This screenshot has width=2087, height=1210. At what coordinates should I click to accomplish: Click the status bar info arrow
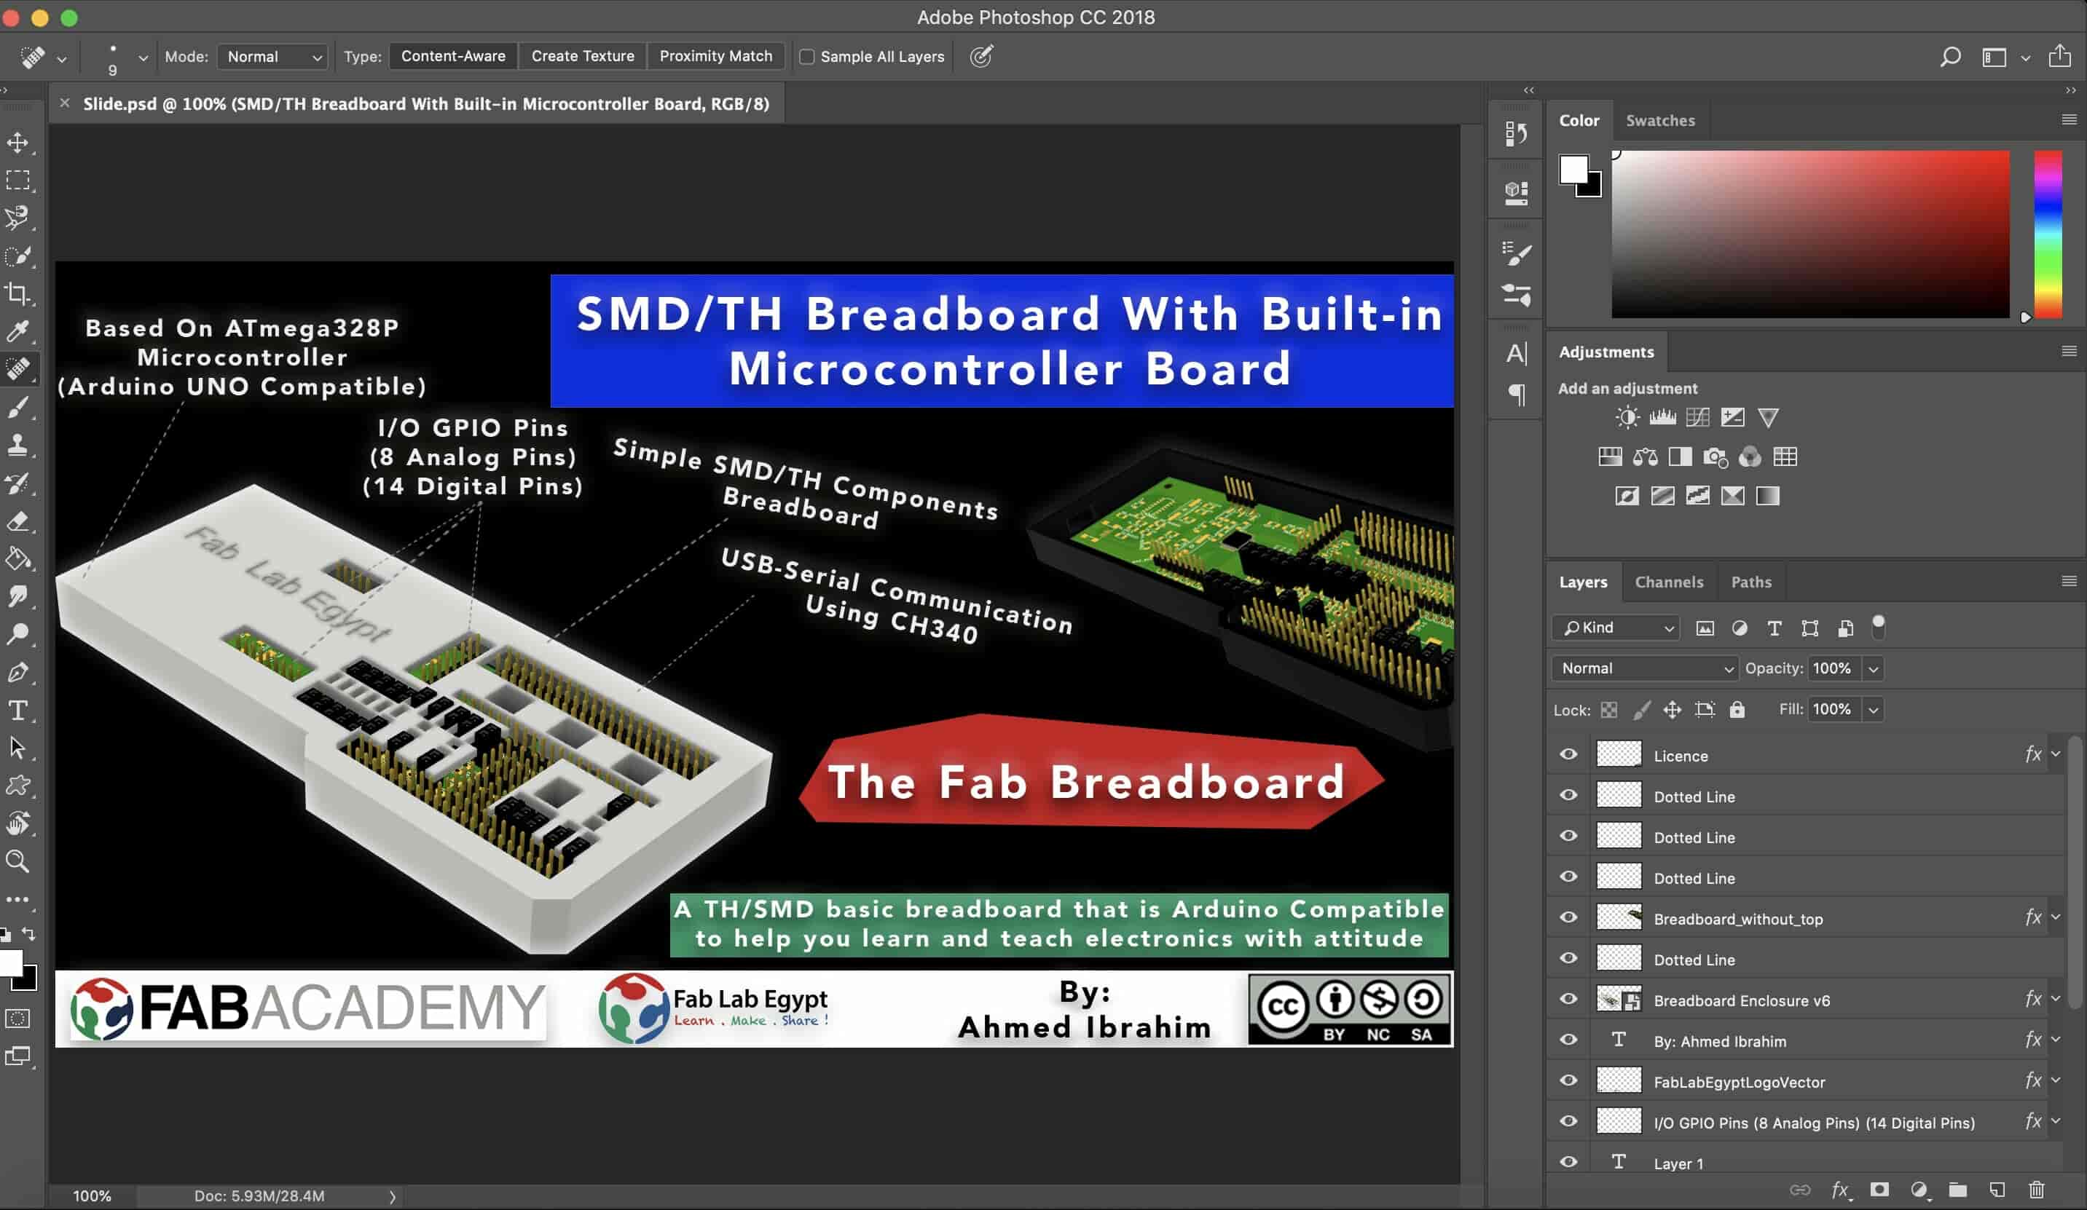(393, 1196)
